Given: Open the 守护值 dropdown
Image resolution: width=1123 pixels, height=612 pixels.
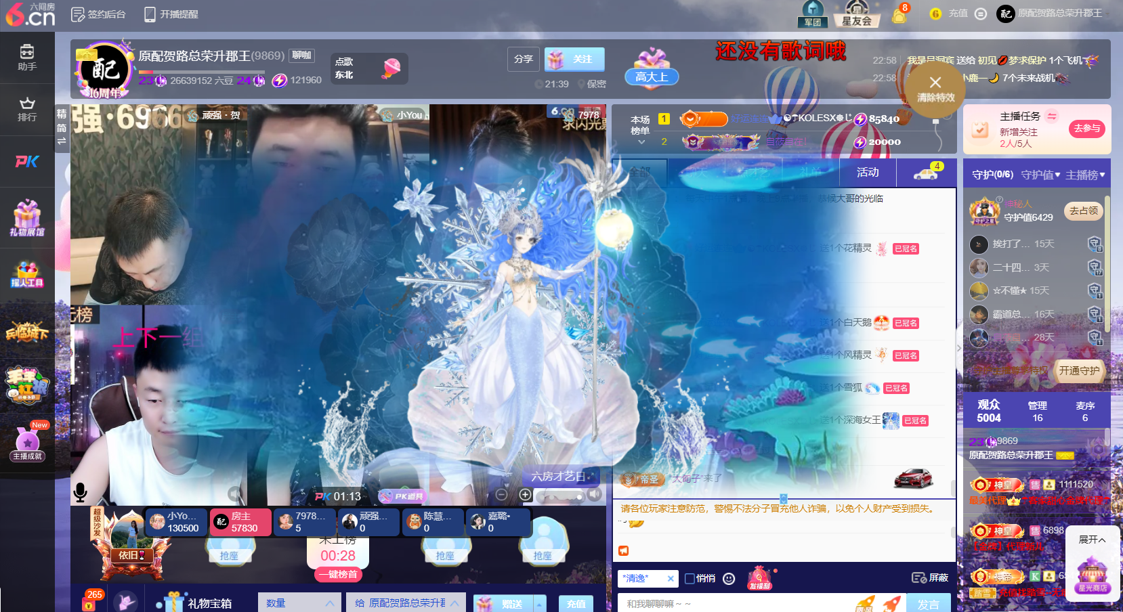Looking at the screenshot, I should point(1040,175).
